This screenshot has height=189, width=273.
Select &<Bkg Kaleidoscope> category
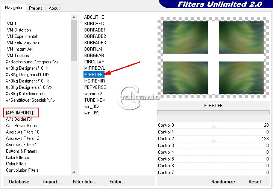click(26, 94)
